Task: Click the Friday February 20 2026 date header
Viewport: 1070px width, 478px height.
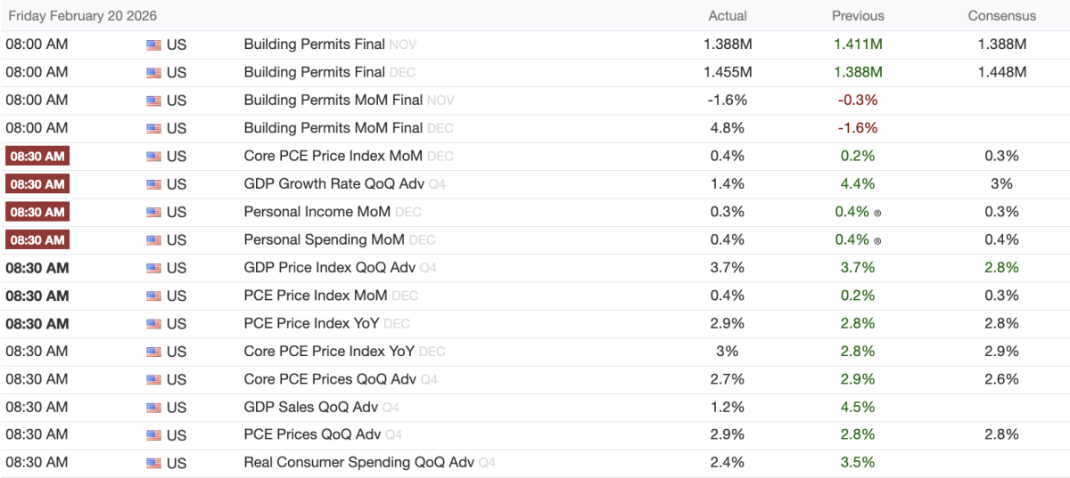Action: coord(83,16)
